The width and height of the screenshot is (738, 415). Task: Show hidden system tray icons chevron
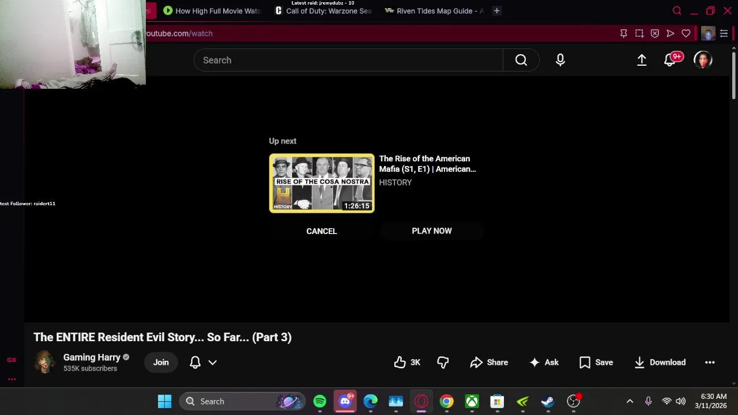[630, 401]
